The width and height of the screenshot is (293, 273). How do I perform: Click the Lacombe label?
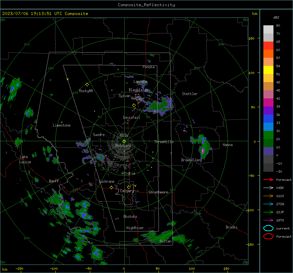pyautogui.click(x=140, y=81)
